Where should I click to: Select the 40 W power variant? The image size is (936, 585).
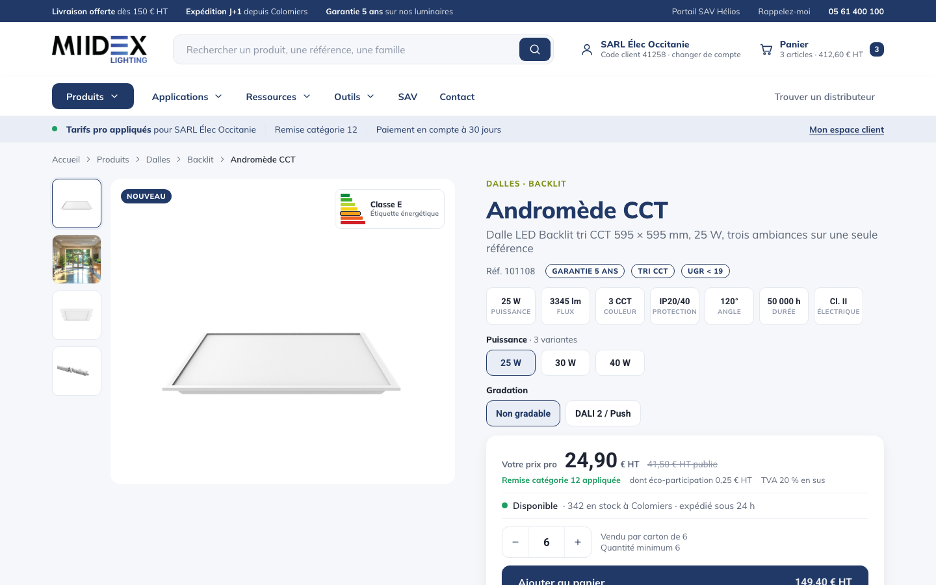pos(620,363)
